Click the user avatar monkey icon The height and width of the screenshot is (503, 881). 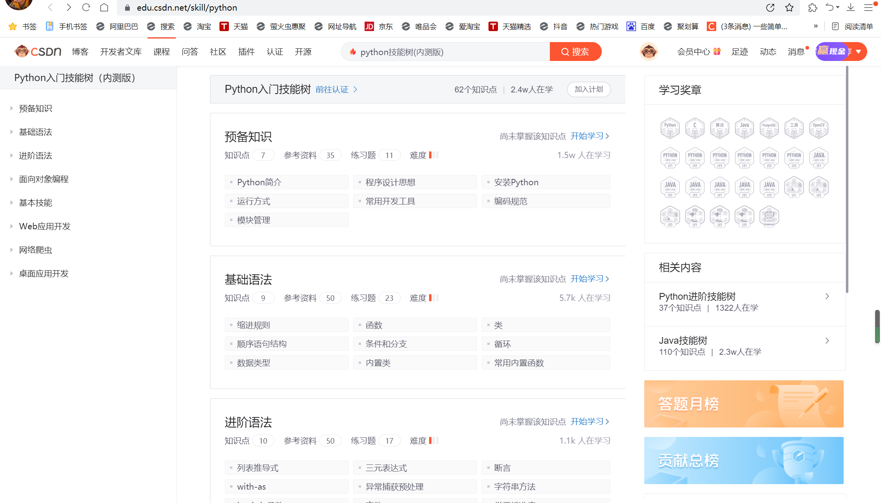(649, 52)
